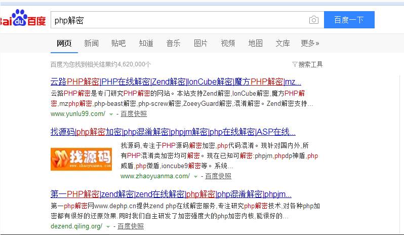Open the 地图 tab
This screenshot has height=235, width=404.
(255, 43)
